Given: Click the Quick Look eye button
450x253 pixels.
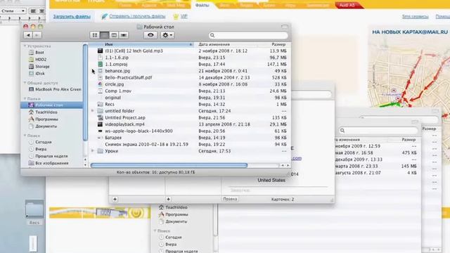Looking at the screenshot, I should pos(150,35).
